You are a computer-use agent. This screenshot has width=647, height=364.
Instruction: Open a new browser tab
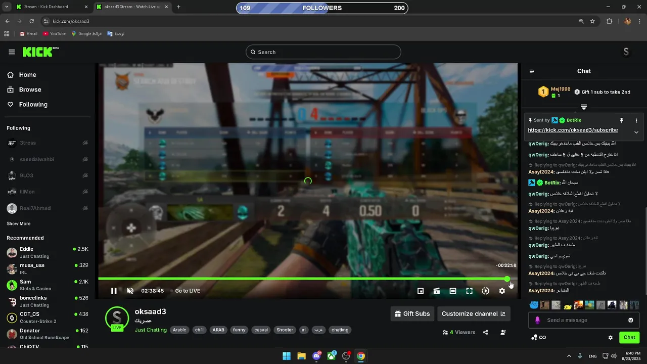pyautogui.click(x=178, y=7)
